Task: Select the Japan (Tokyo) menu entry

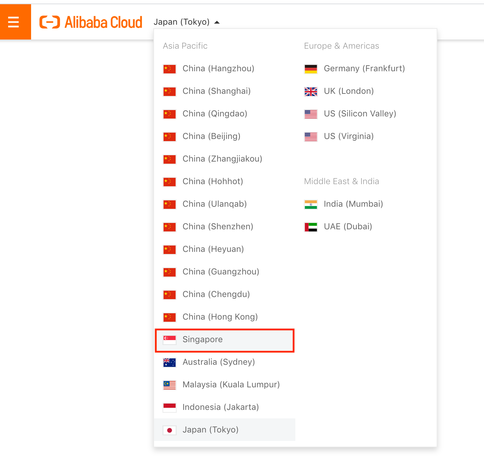Action: [x=210, y=430]
